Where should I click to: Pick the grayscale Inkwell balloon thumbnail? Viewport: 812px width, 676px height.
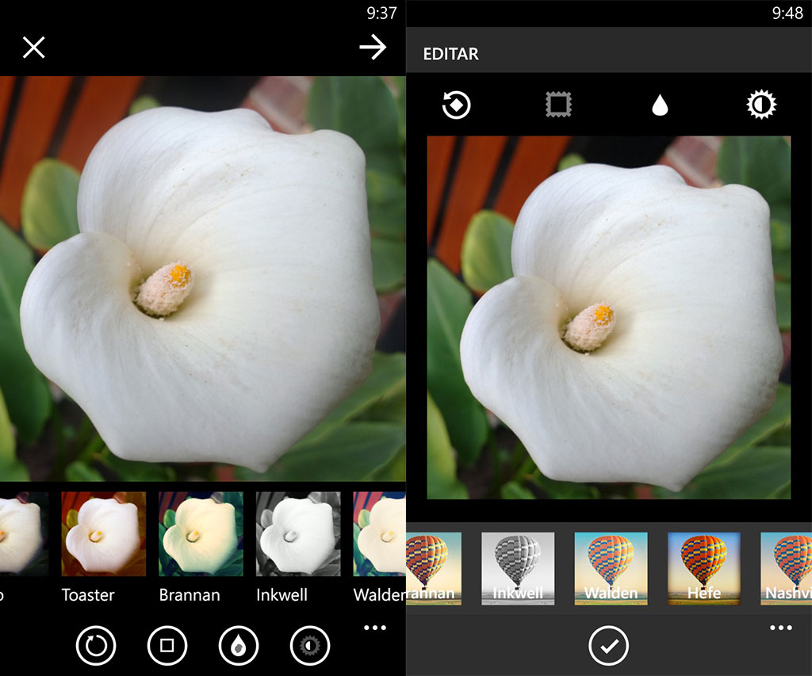pyautogui.click(x=518, y=567)
